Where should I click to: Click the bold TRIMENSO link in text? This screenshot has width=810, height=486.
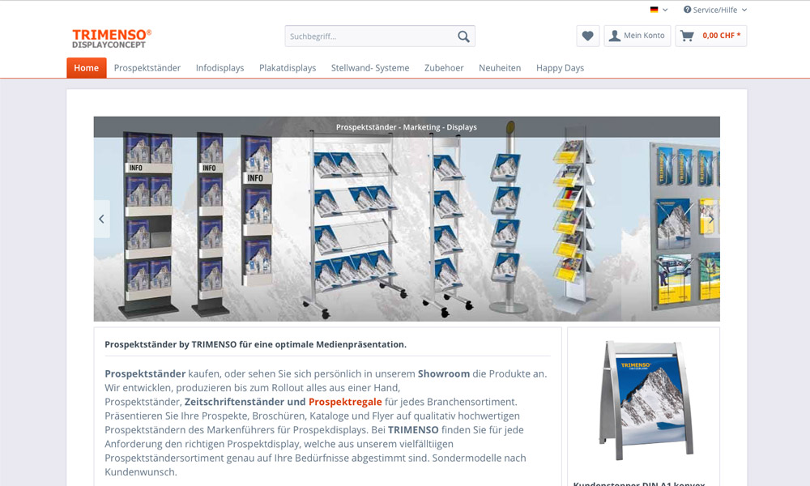tap(413, 429)
